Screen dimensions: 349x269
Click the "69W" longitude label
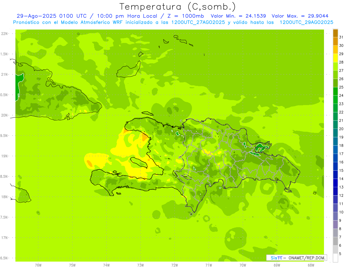point(277,265)
